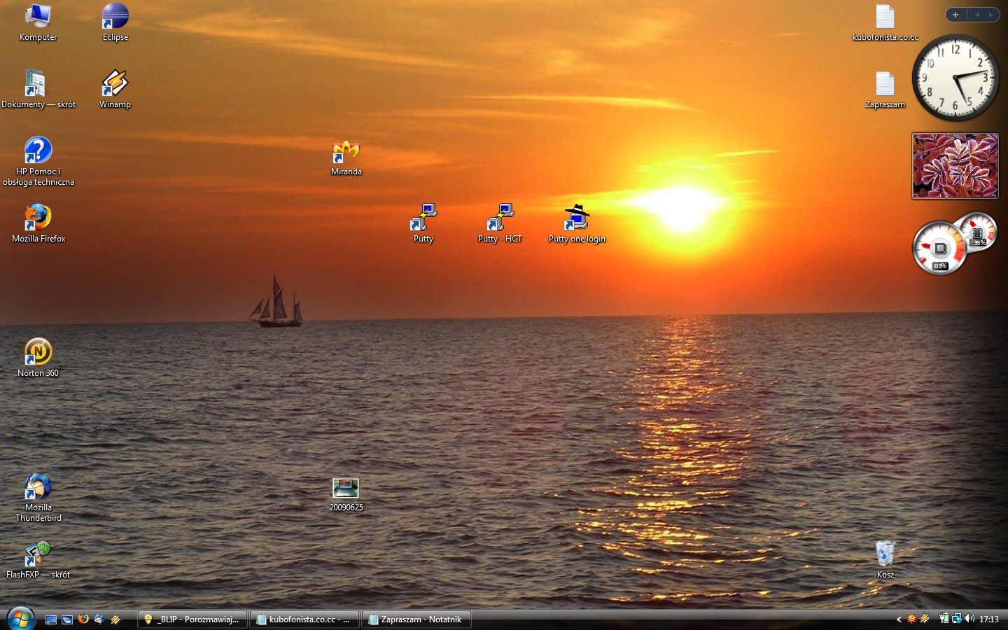This screenshot has width=1008, height=630.
Task: Click the CPU meter gauge showing 03%
Action: click(939, 248)
